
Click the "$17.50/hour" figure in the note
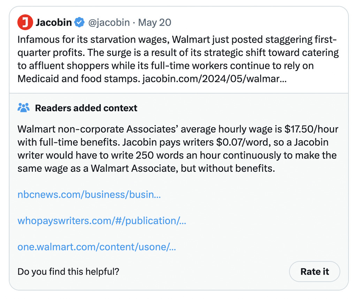[311, 129]
